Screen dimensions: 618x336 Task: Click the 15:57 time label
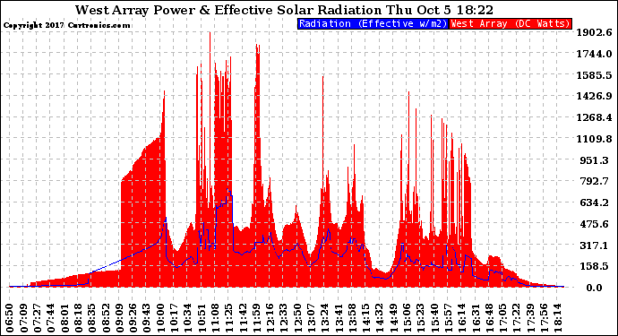[449, 318]
